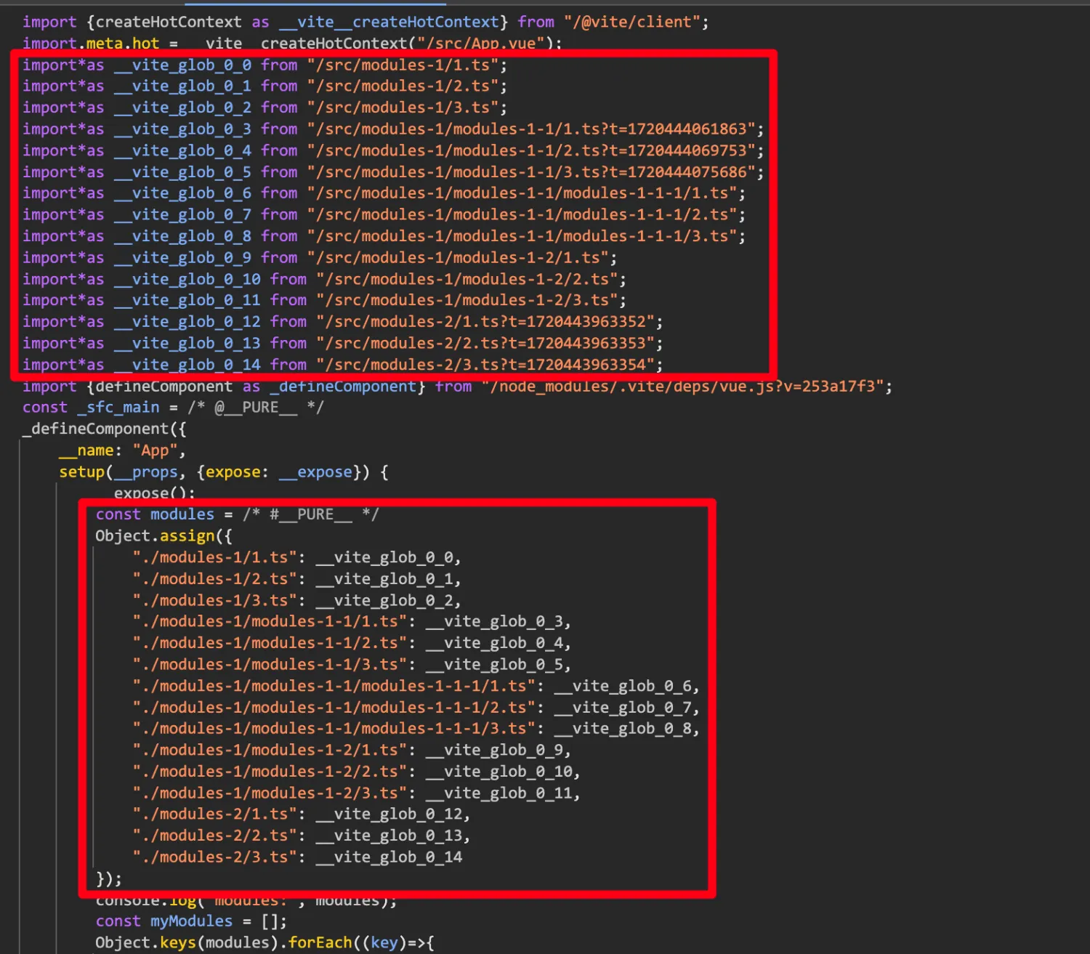Click the "/@vite/client" import path string

631,23
